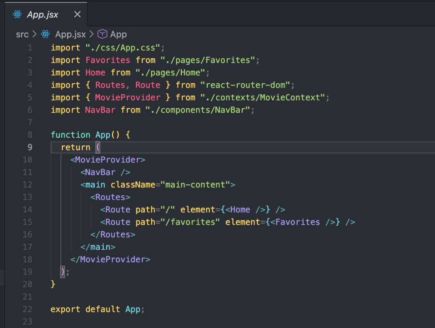The image size is (435, 328).
Task: Click the "react-router-dom" import string
Action: [x=246, y=85]
